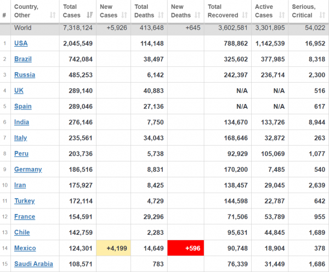The image size is (329, 272).
Task: Open the Brazil country link
Action: point(23,59)
